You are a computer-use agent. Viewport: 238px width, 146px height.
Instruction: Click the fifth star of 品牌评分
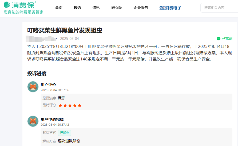[80, 105]
